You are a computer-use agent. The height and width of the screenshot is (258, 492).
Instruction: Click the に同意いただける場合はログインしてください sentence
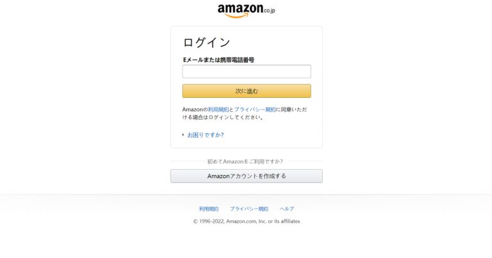[245, 113]
